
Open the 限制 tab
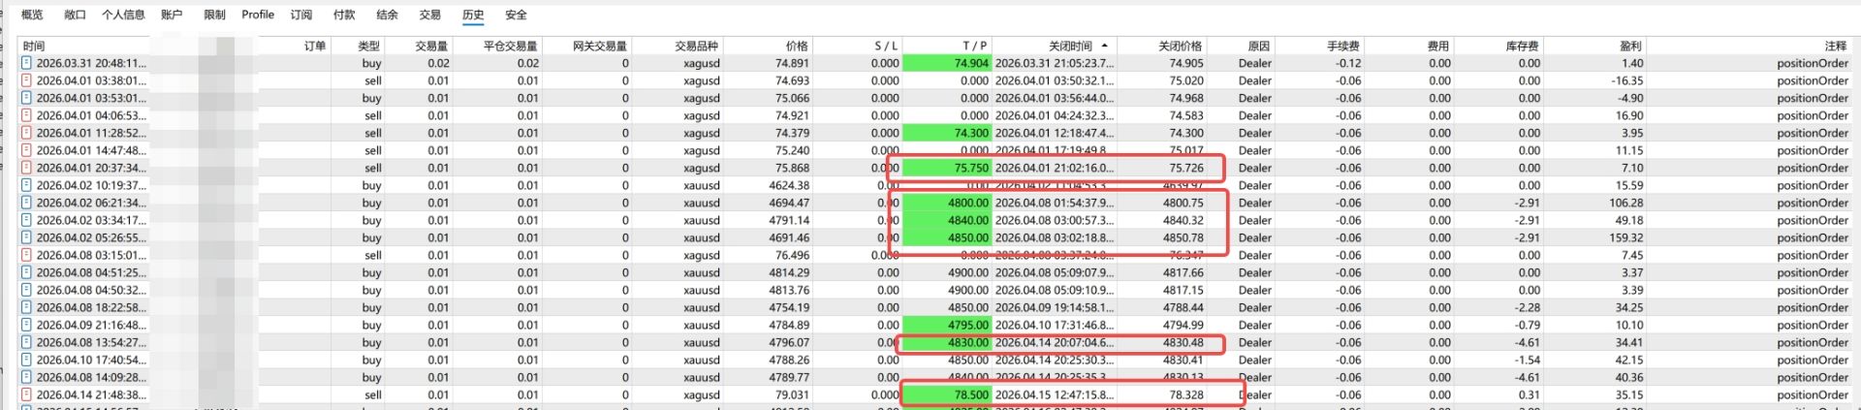214,15
